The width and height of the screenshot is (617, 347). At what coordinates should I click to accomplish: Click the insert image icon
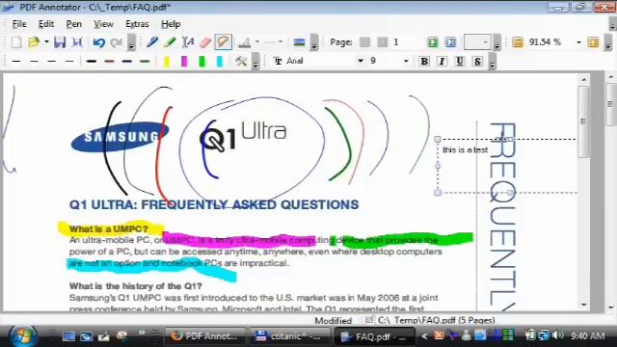pos(299,42)
